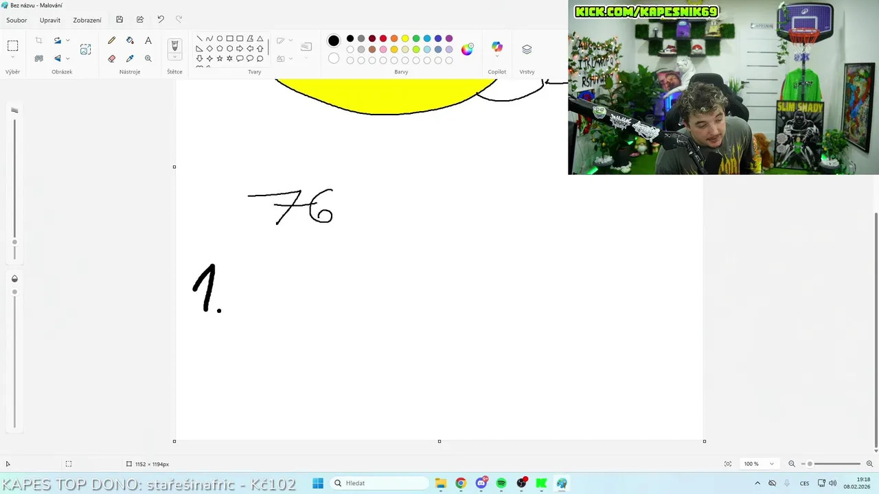Choose the Crop tool in Obrázek group
Screen dimensions: 879x494
coord(38,40)
